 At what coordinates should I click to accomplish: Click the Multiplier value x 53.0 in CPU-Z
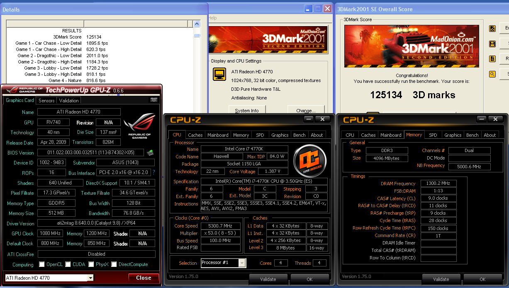click(x=221, y=233)
